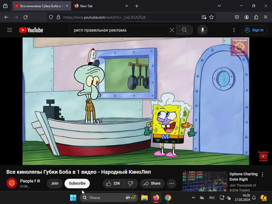Screen dimensions: 272x204
Task: Open Google Chrome from taskbar
Action: click(168, 198)
